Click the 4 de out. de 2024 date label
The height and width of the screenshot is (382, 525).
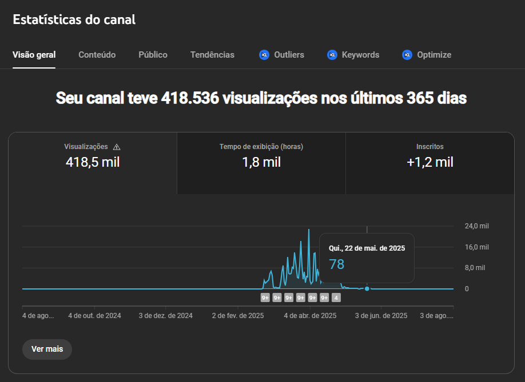click(94, 316)
